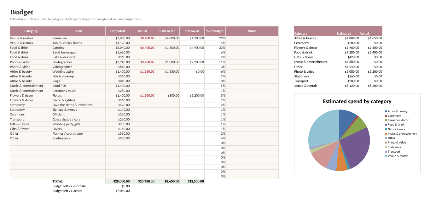Click the purple Food & drink legend swatch

tap(386, 125)
